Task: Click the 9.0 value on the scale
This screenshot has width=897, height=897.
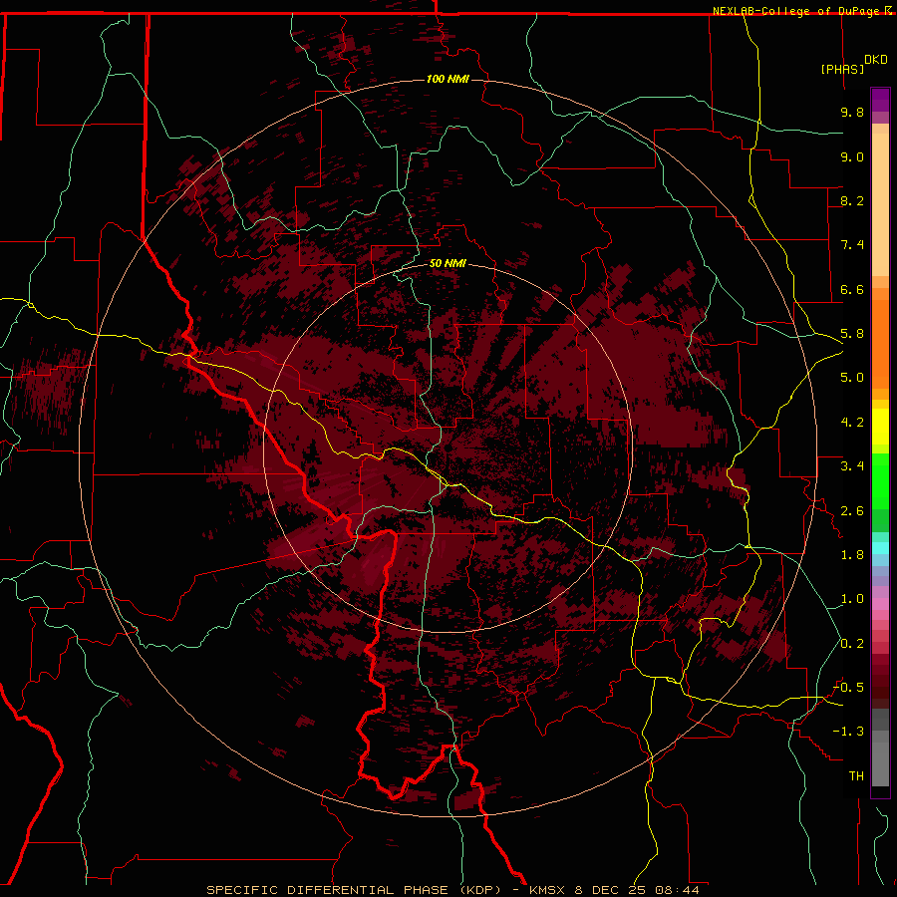Action: 852,156
